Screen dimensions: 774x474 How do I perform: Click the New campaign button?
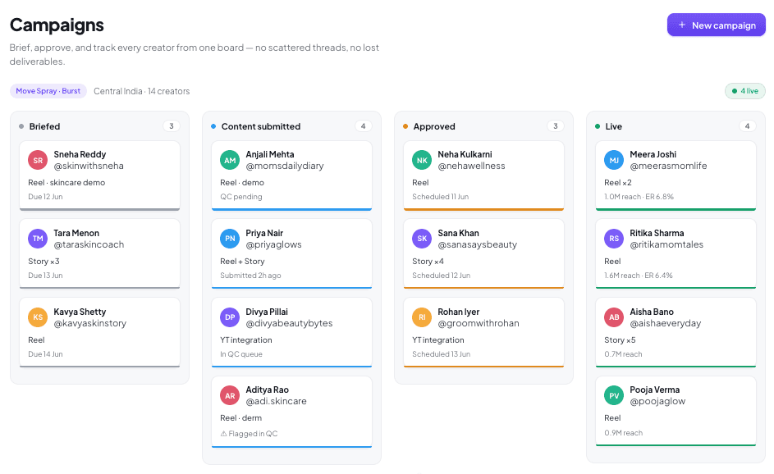[716, 25]
